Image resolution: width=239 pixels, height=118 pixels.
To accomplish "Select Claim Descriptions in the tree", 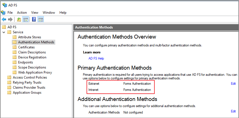I will [x=32, y=52].
